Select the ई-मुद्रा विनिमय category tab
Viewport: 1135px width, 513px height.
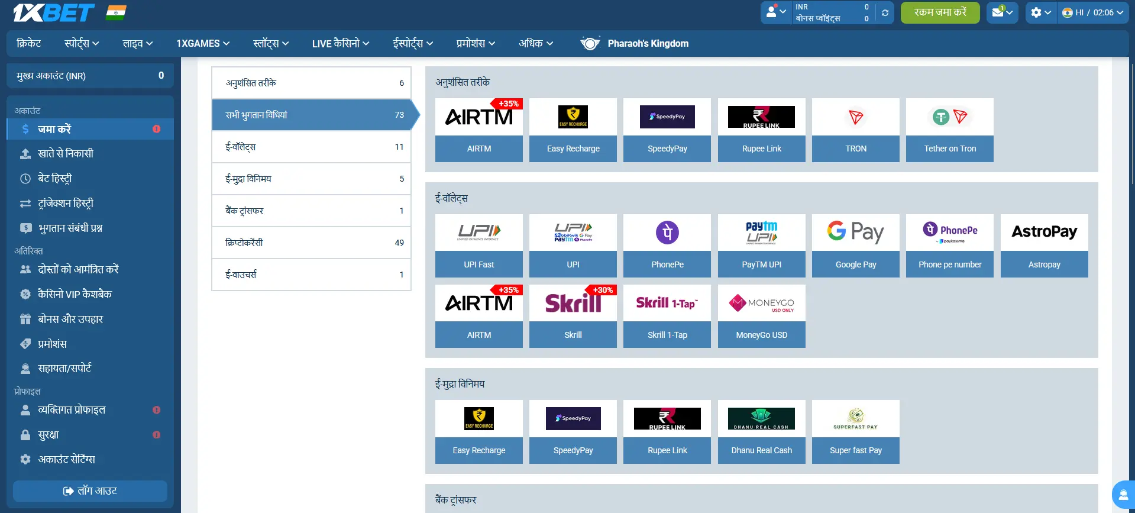(x=311, y=179)
